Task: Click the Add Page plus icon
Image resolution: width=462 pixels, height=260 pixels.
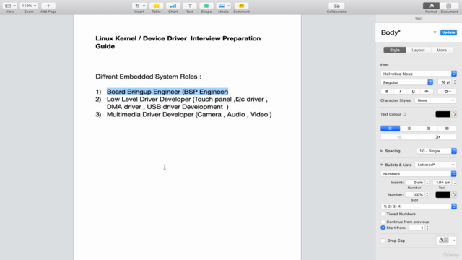Action: point(48,6)
